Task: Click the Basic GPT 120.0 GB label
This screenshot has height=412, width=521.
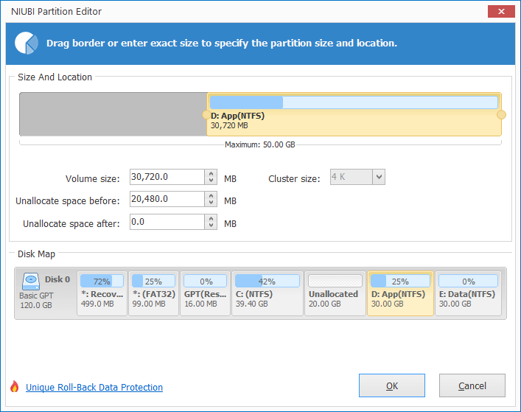Action: [36, 301]
